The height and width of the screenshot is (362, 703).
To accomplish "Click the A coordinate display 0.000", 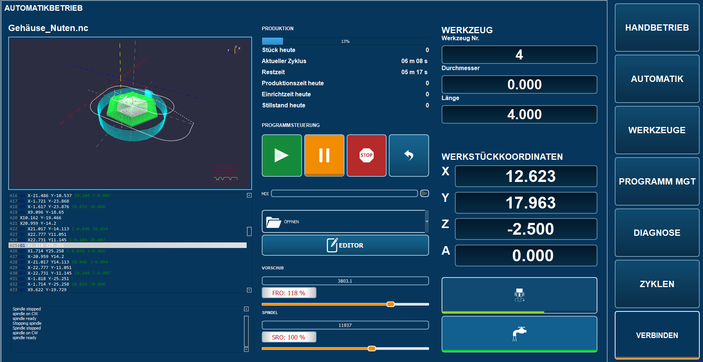I will click(526, 255).
